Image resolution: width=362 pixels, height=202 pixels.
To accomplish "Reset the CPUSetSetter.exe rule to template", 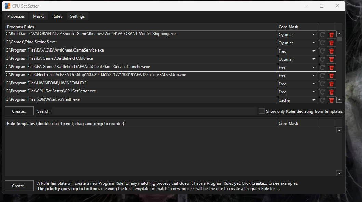I will (x=322, y=92).
